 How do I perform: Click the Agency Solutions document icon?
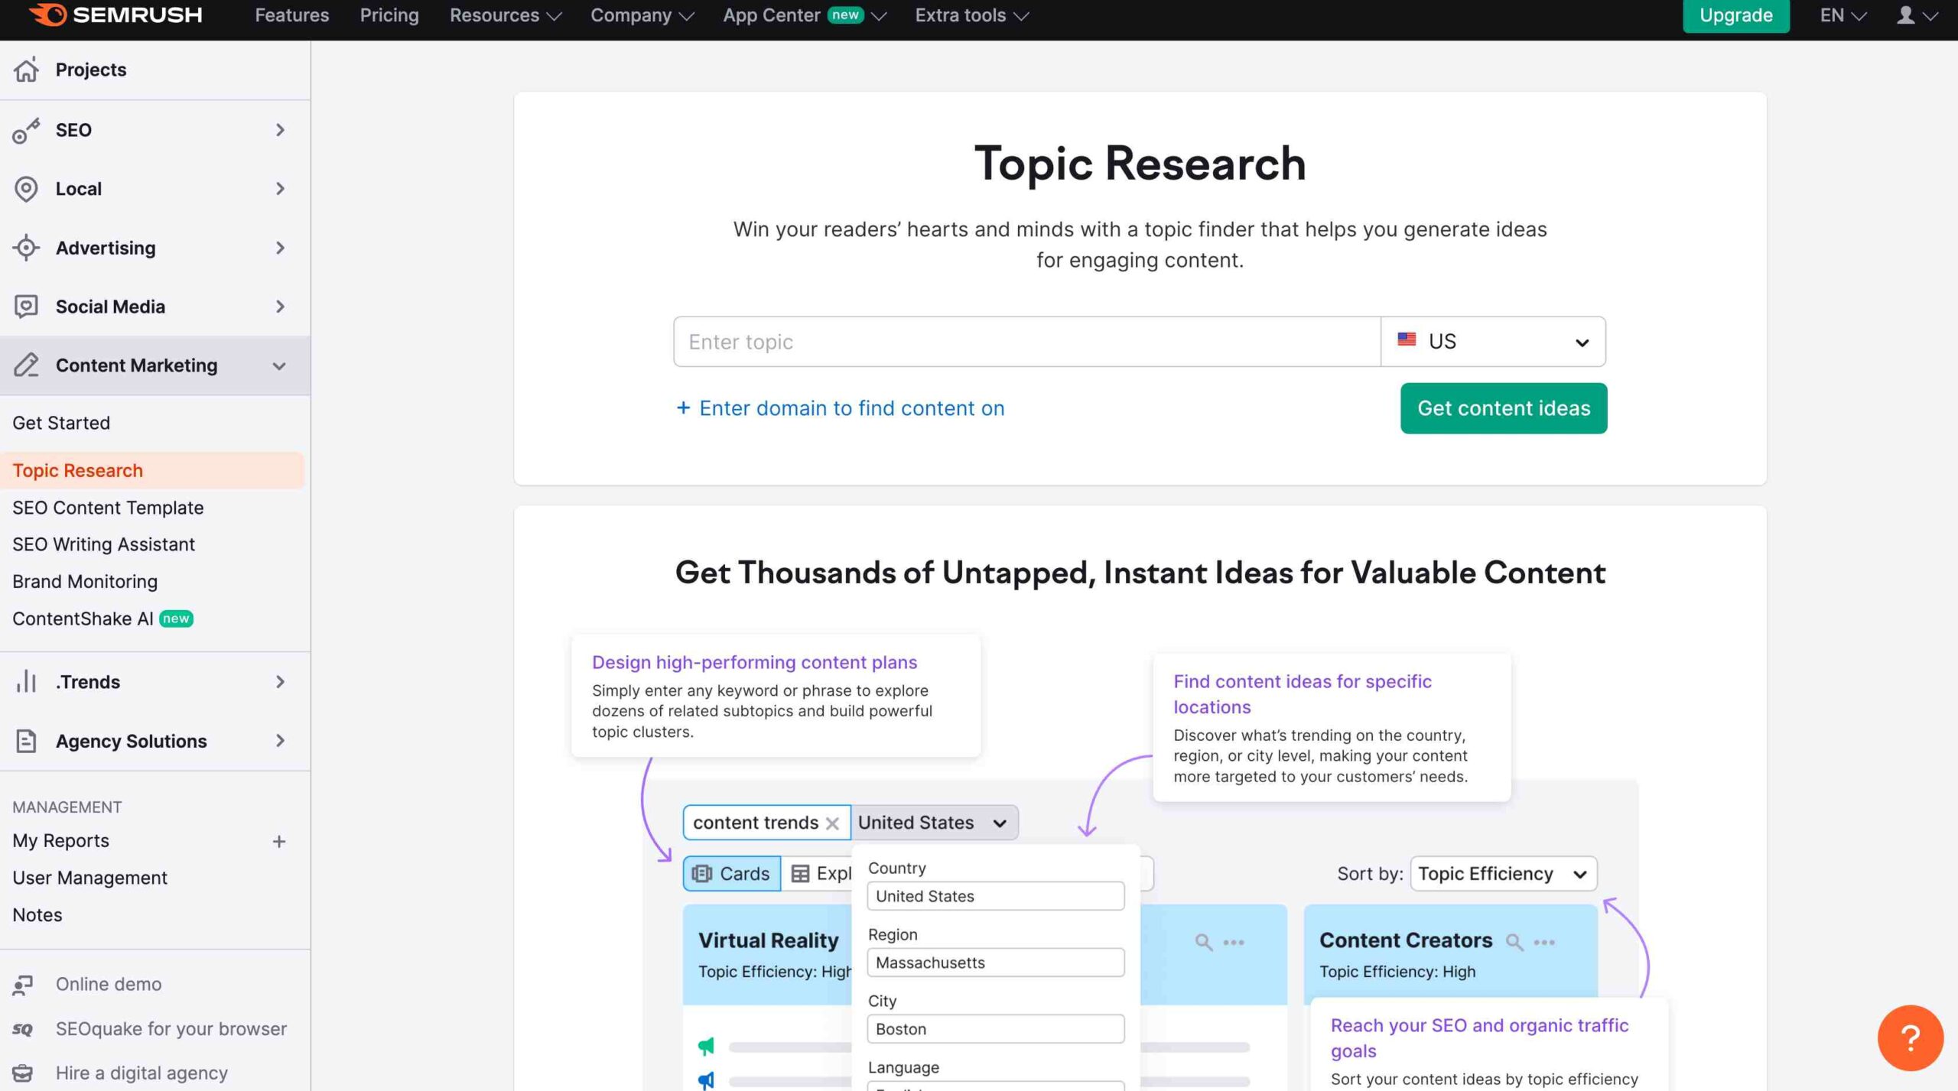[26, 741]
